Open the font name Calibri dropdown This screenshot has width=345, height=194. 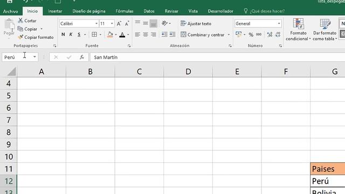[96, 24]
